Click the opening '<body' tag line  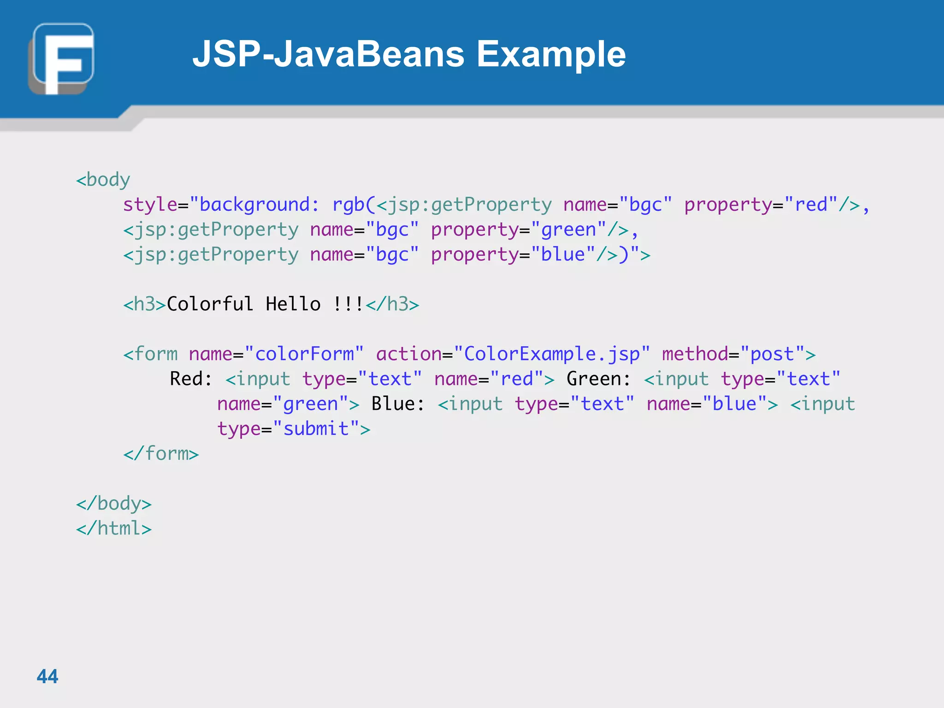click(103, 179)
